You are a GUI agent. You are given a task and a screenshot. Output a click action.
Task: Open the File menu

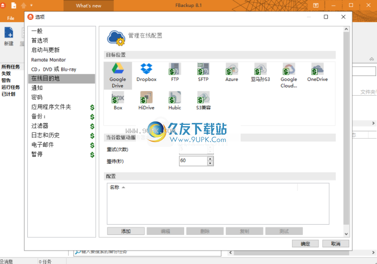tap(11, 18)
